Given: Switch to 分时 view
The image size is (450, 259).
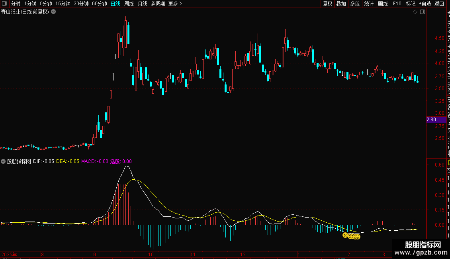Looking at the screenshot, I should coord(16,4).
